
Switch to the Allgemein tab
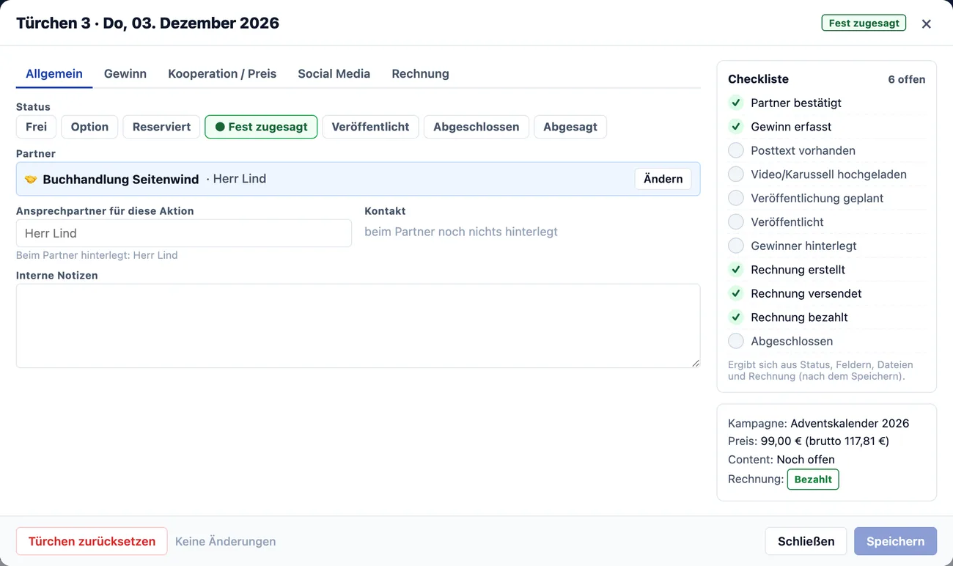click(x=54, y=73)
